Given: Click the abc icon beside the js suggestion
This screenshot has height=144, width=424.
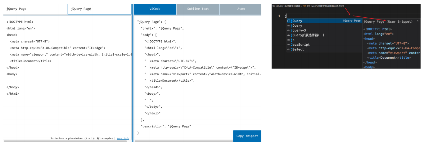Looking at the screenshot, I should click(289, 40).
